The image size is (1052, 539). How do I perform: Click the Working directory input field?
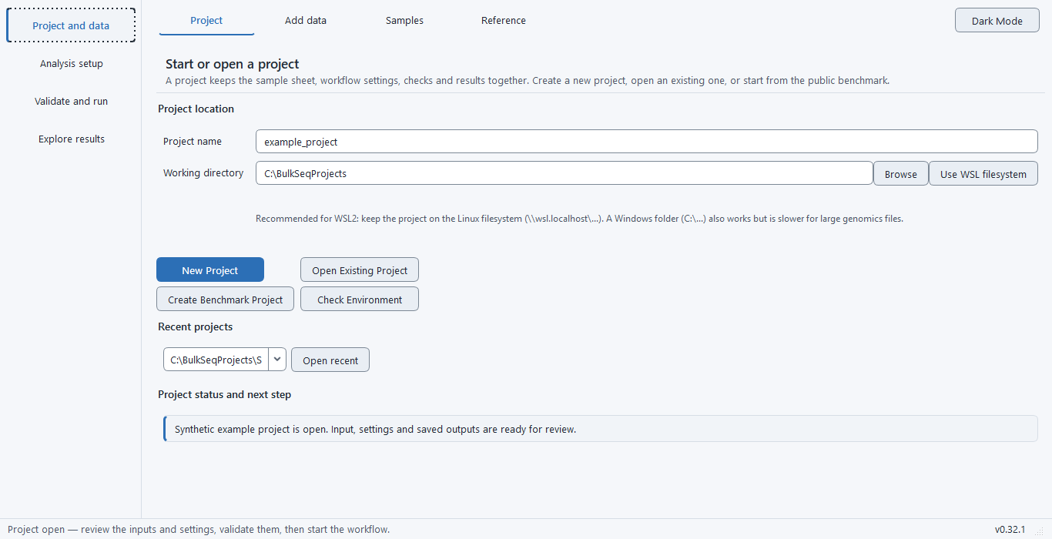(564, 173)
